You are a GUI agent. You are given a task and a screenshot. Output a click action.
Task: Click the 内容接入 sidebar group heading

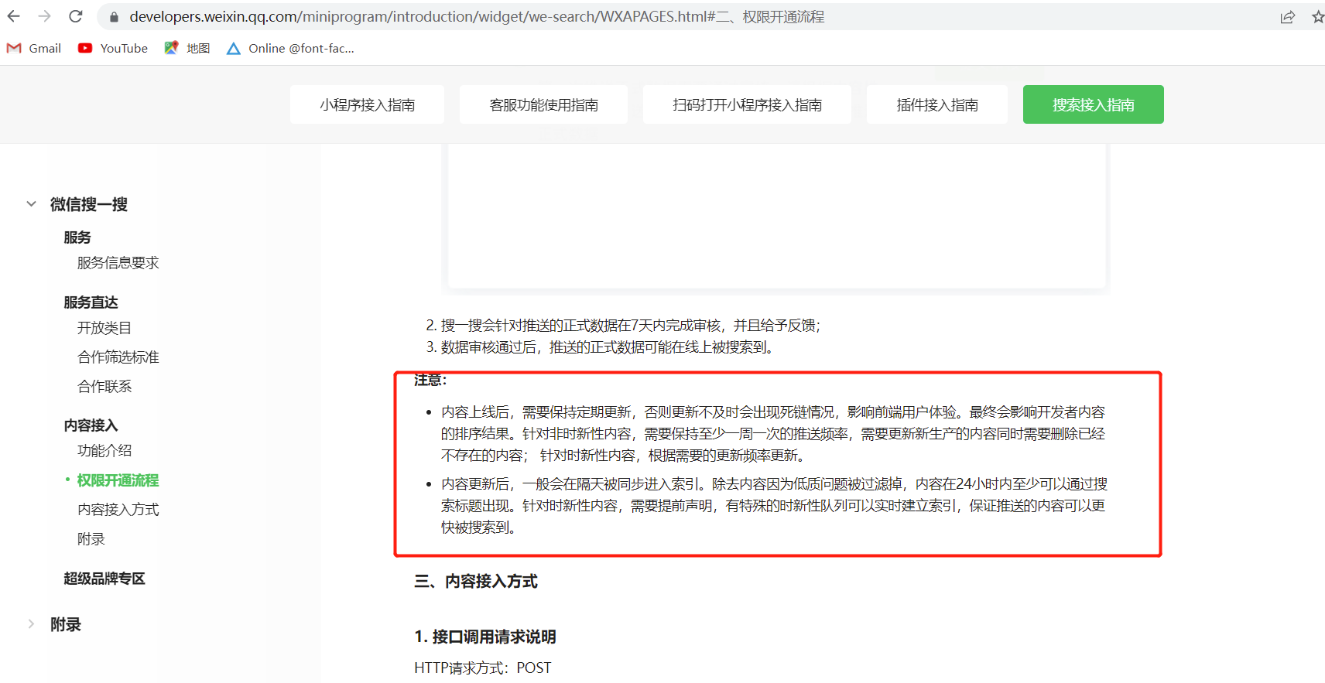click(91, 425)
